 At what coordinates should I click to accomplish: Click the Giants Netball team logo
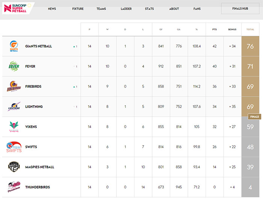click(14, 46)
